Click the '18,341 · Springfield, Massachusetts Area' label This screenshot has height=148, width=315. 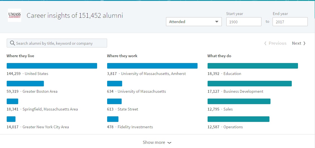click(x=42, y=109)
